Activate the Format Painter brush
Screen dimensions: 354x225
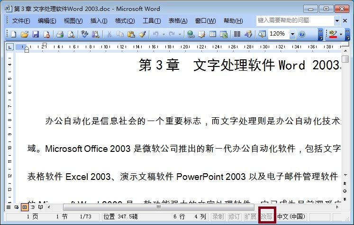[142, 34]
